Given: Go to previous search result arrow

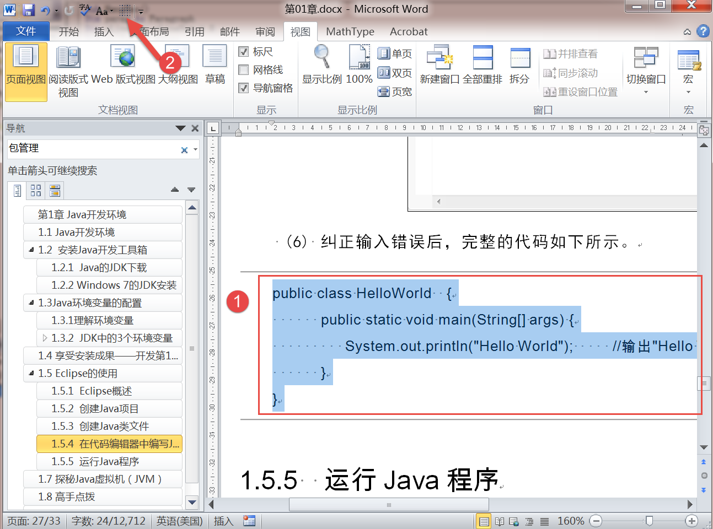Looking at the screenshot, I should pyautogui.click(x=175, y=190).
